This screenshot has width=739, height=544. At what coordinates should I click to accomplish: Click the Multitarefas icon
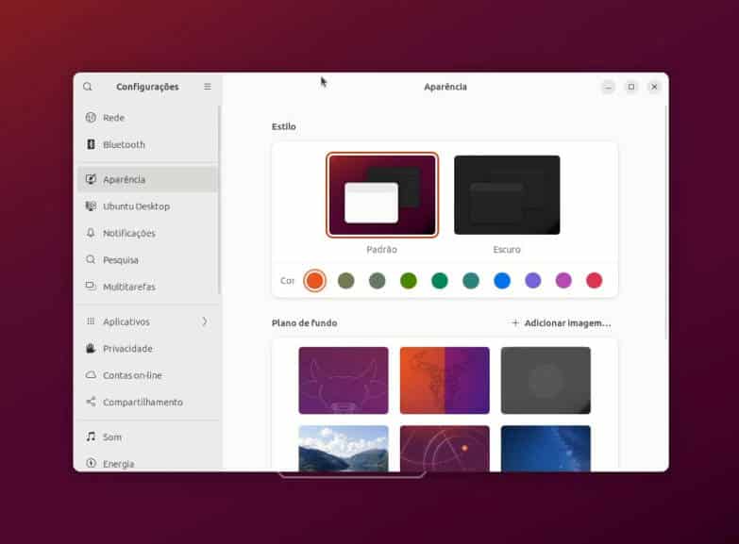[91, 286]
